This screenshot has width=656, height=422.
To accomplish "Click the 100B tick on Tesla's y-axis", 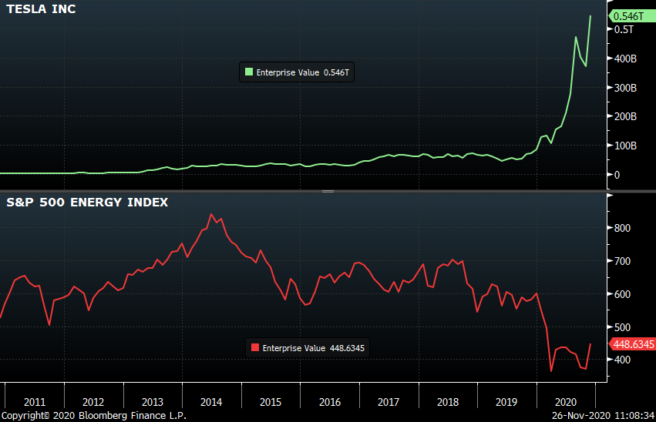I will [x=624, y=146].
